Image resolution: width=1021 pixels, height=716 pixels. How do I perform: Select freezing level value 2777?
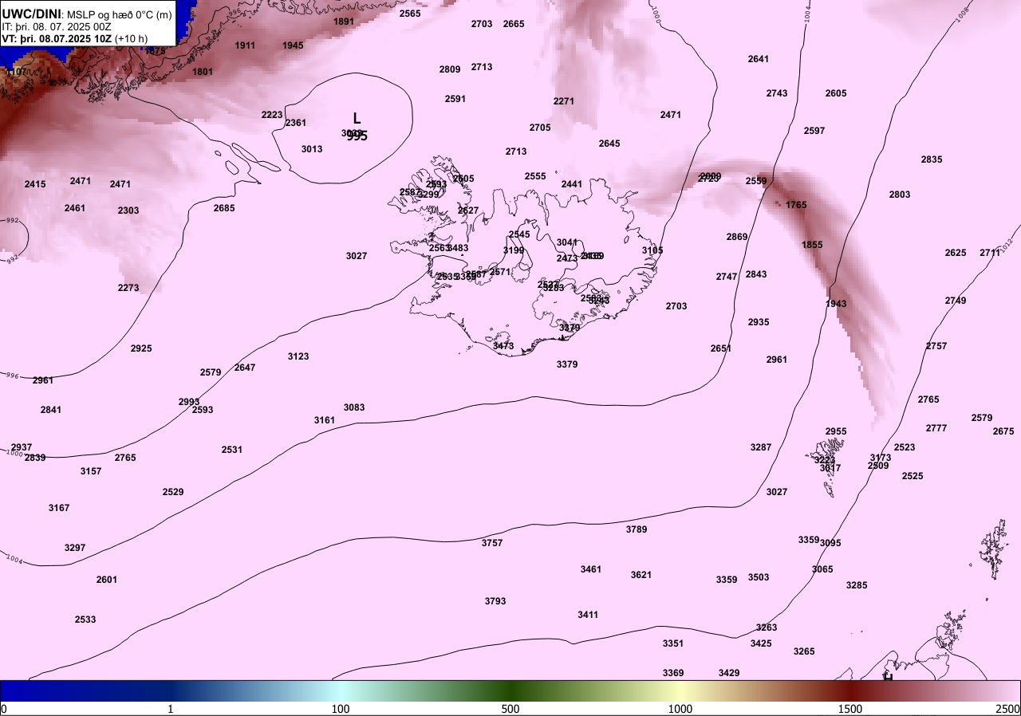pyautogui.click(x=936, y=428)
